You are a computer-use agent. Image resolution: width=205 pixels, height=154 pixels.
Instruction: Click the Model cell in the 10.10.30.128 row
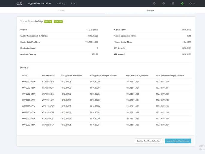[28, 82]
